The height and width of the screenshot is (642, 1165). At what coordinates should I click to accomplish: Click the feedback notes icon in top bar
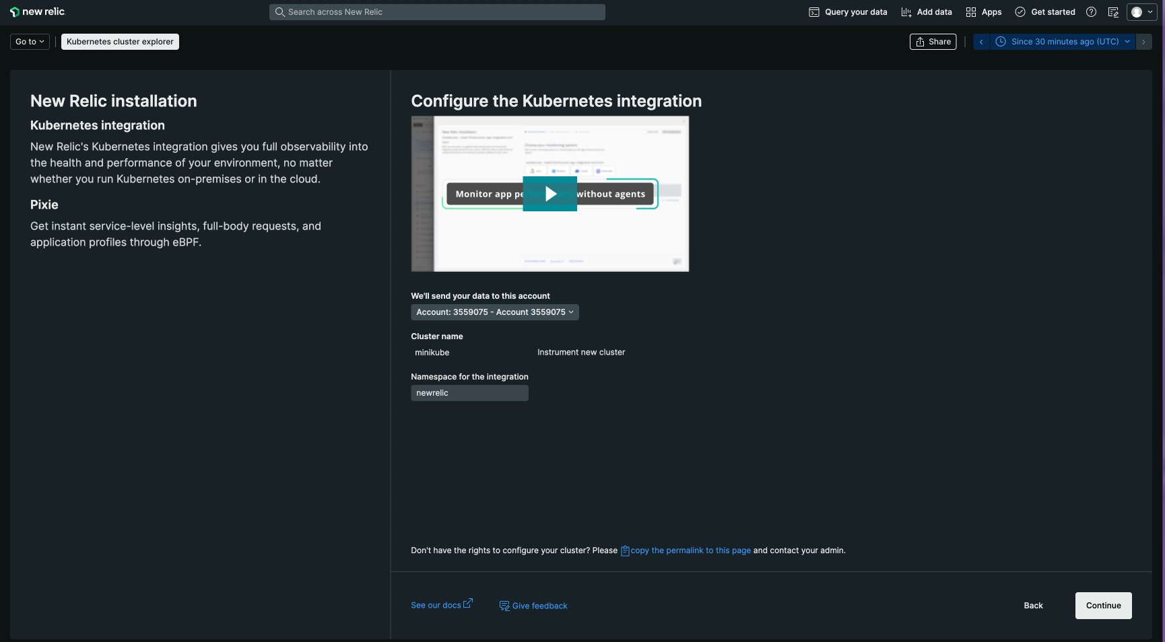point(1113,12)
